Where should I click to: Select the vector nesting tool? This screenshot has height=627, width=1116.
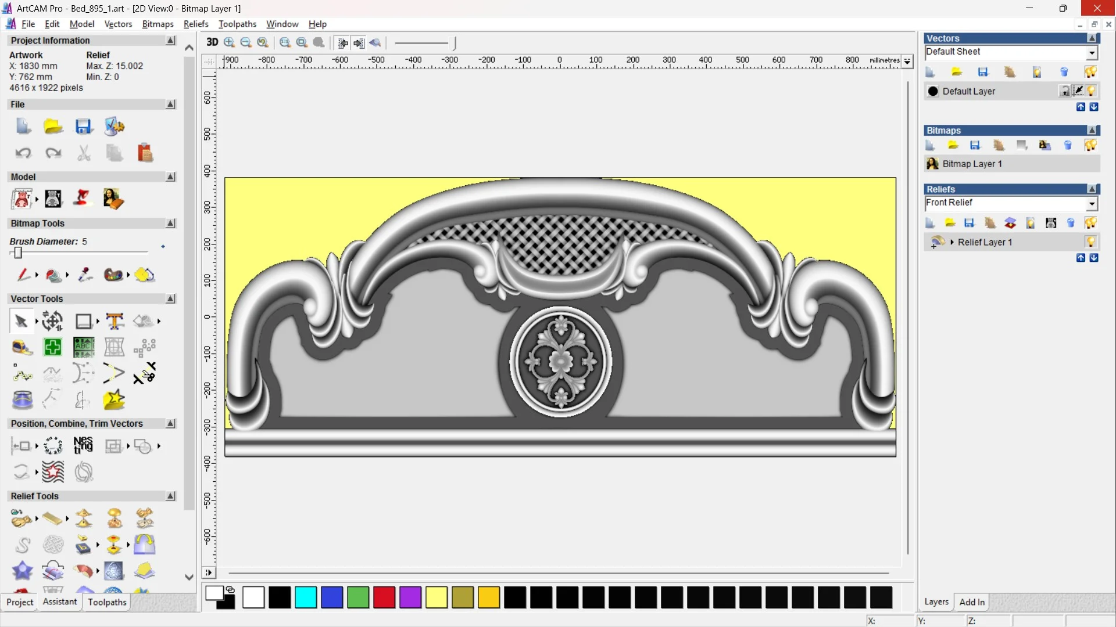(83, 445)
